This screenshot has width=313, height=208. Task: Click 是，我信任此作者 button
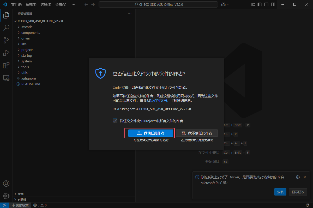point(151,133)
